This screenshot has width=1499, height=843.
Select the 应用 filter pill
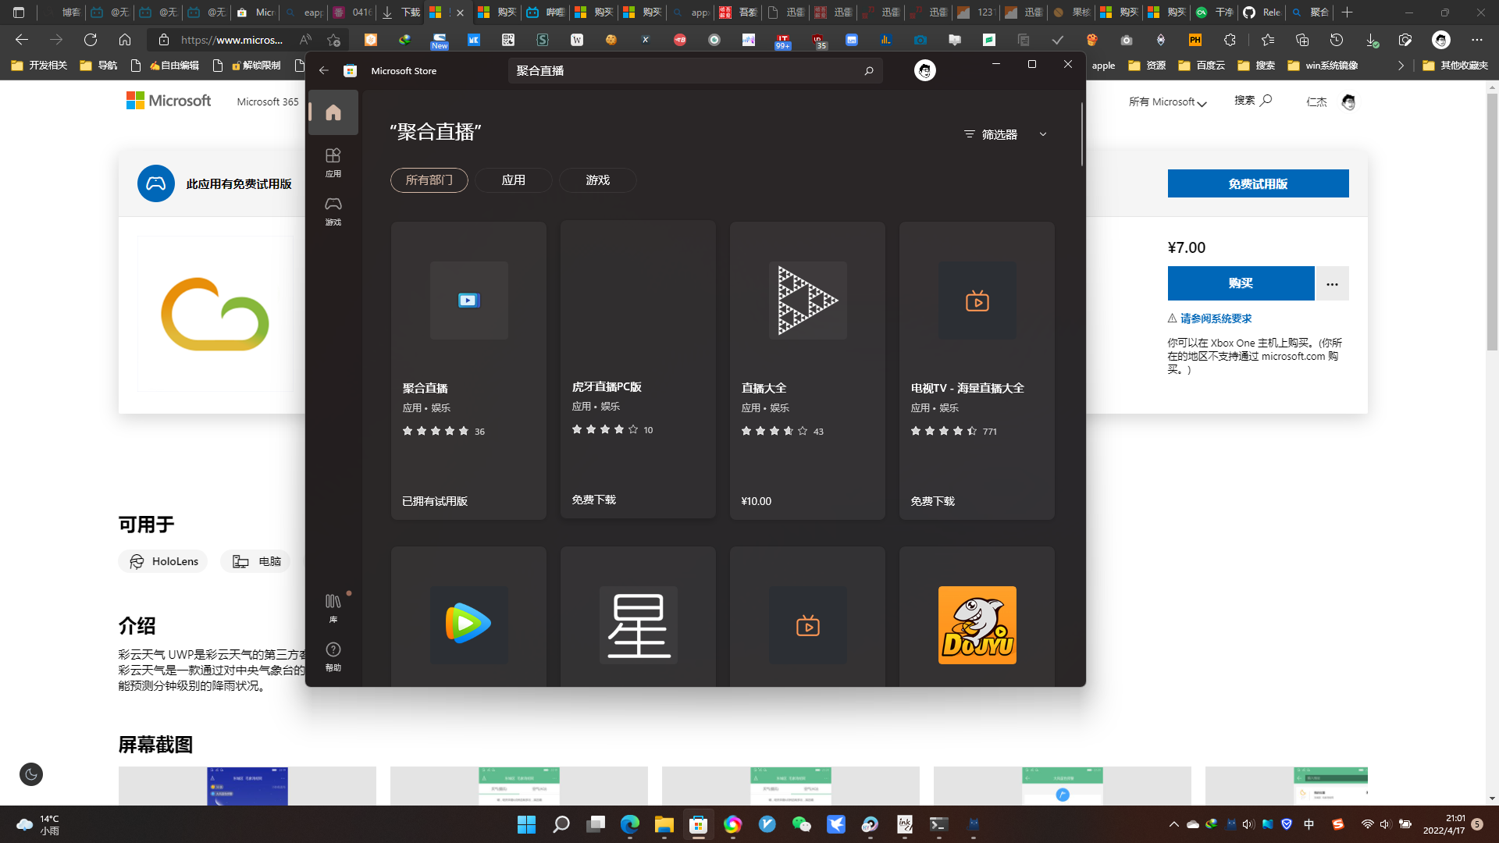pos(513,180)
